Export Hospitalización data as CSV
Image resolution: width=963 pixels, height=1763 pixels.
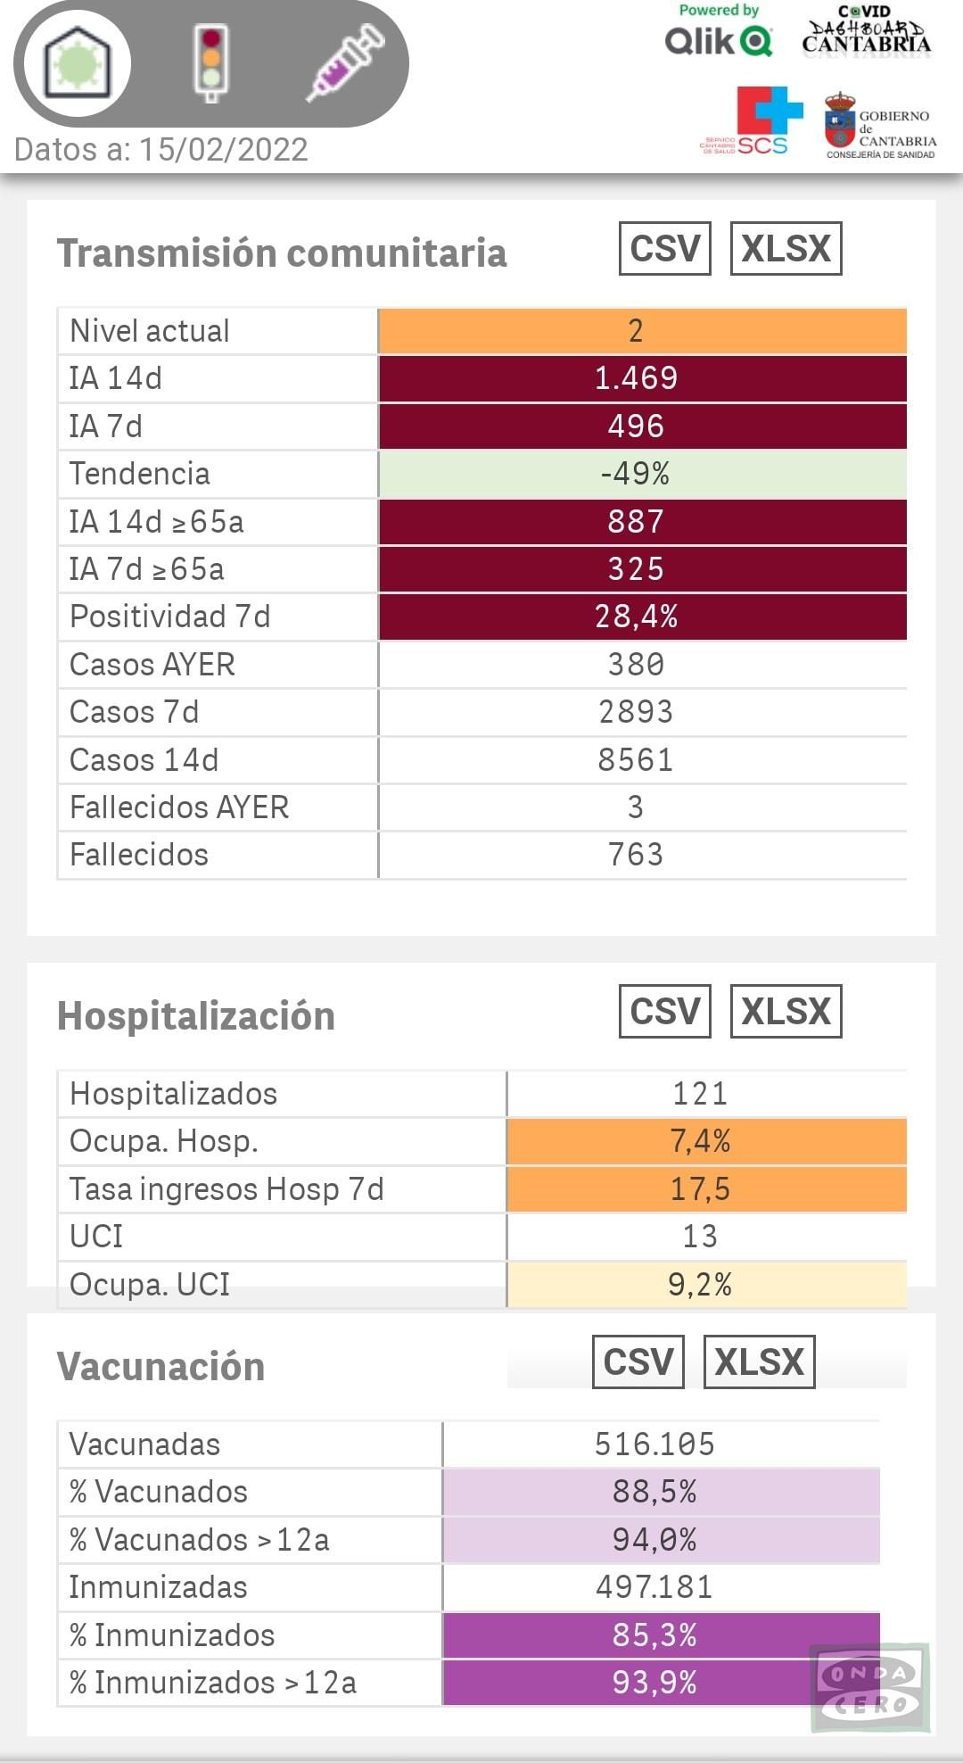(663, 1011)
